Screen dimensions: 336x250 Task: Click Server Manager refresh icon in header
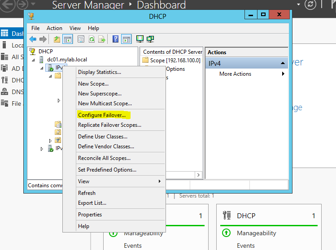tap(310, 4)
